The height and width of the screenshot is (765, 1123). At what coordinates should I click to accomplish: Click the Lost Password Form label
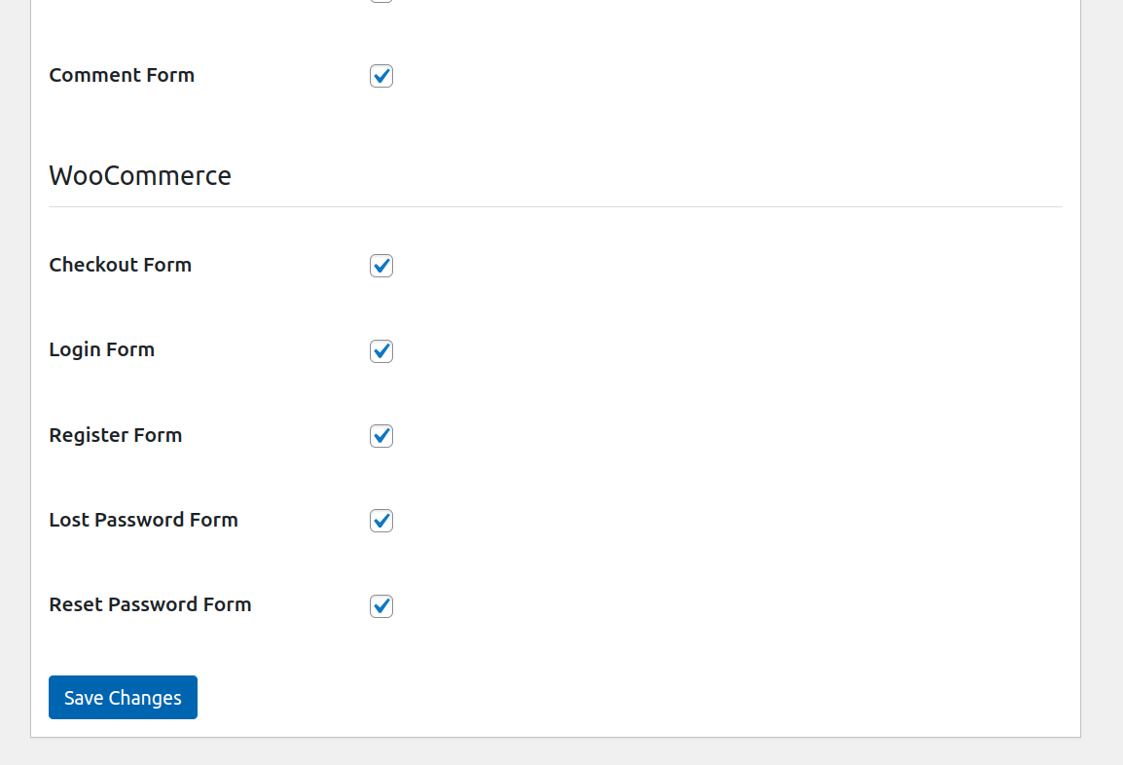coord(143,520)
